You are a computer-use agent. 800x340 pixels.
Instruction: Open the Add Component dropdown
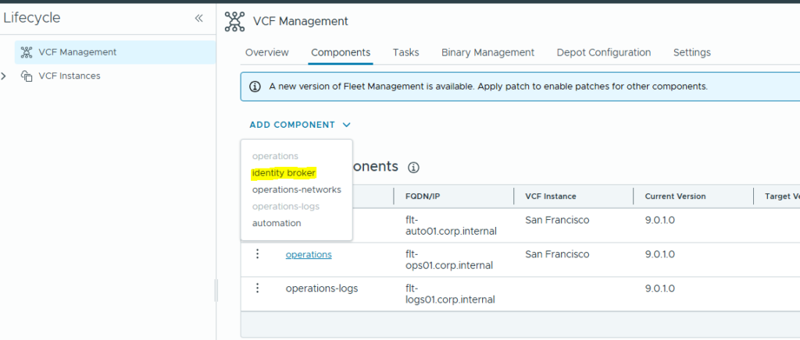coord(300,125)
